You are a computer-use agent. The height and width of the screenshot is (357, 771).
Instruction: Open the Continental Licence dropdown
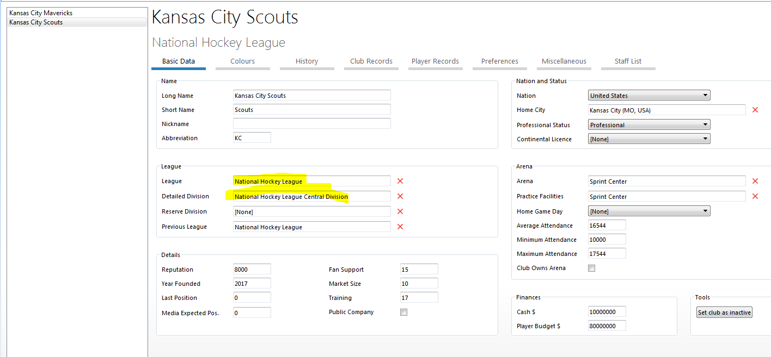[x=649, y=139]
